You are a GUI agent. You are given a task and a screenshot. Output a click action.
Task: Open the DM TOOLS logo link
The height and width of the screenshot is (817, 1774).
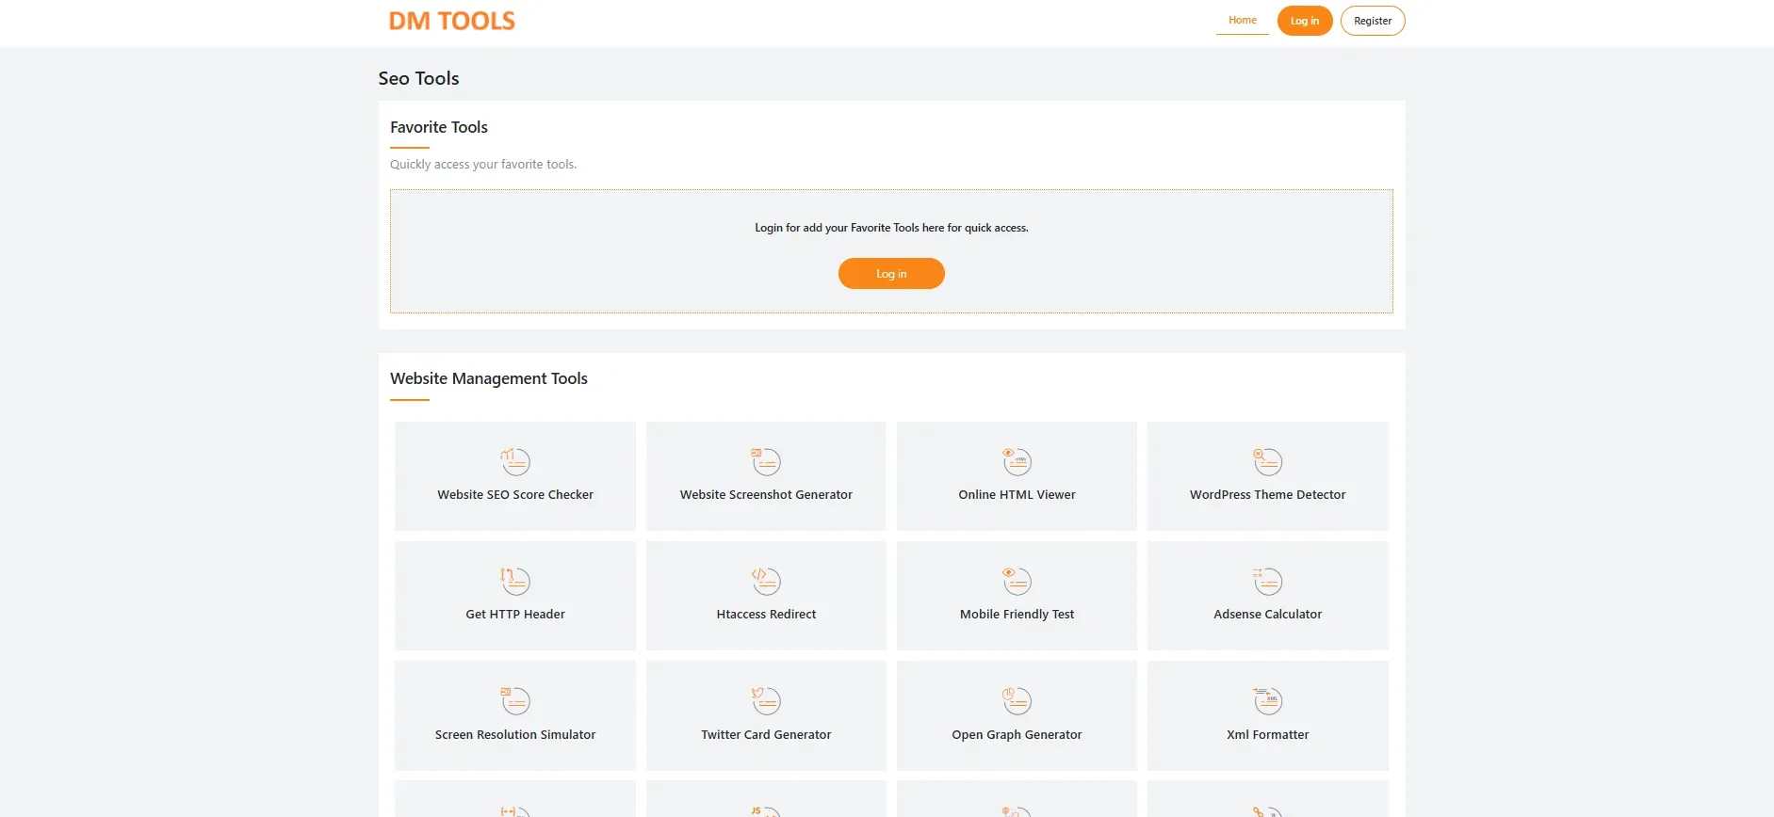pos(452,21)
